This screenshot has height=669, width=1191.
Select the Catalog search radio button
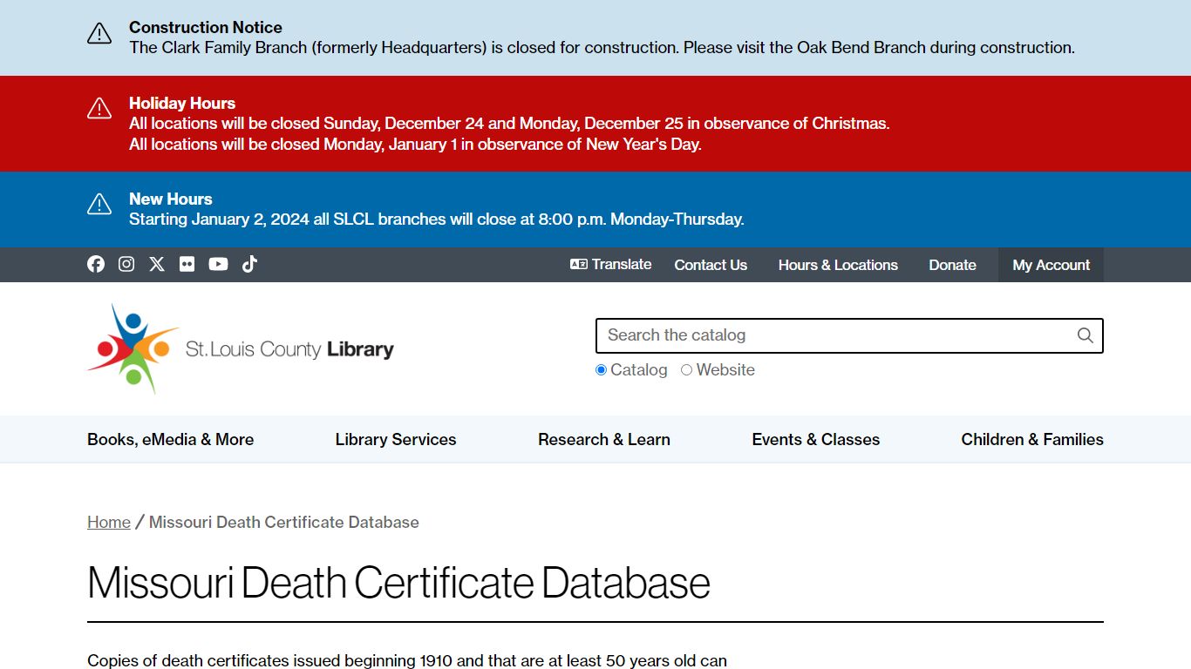[x=601, y=370]
